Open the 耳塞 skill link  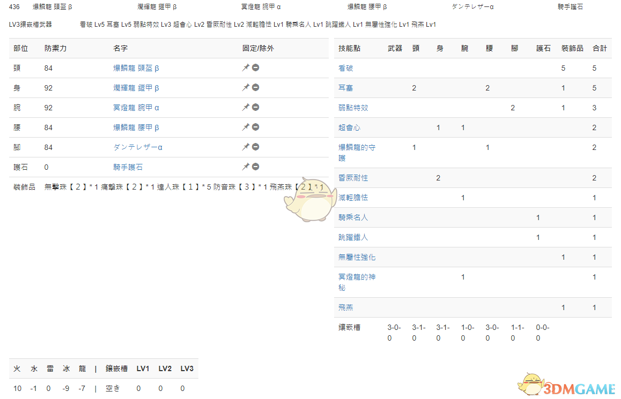[x=346, y=88]
